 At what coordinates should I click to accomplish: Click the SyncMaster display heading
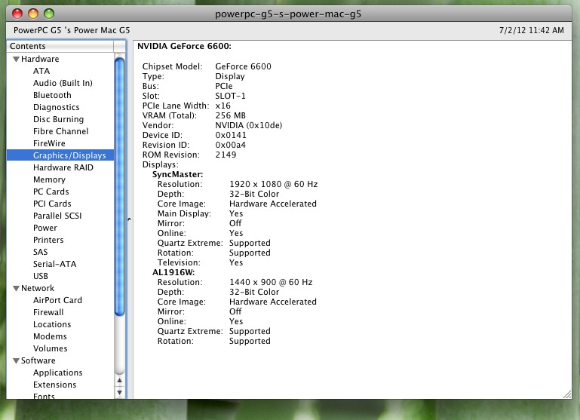177,174
